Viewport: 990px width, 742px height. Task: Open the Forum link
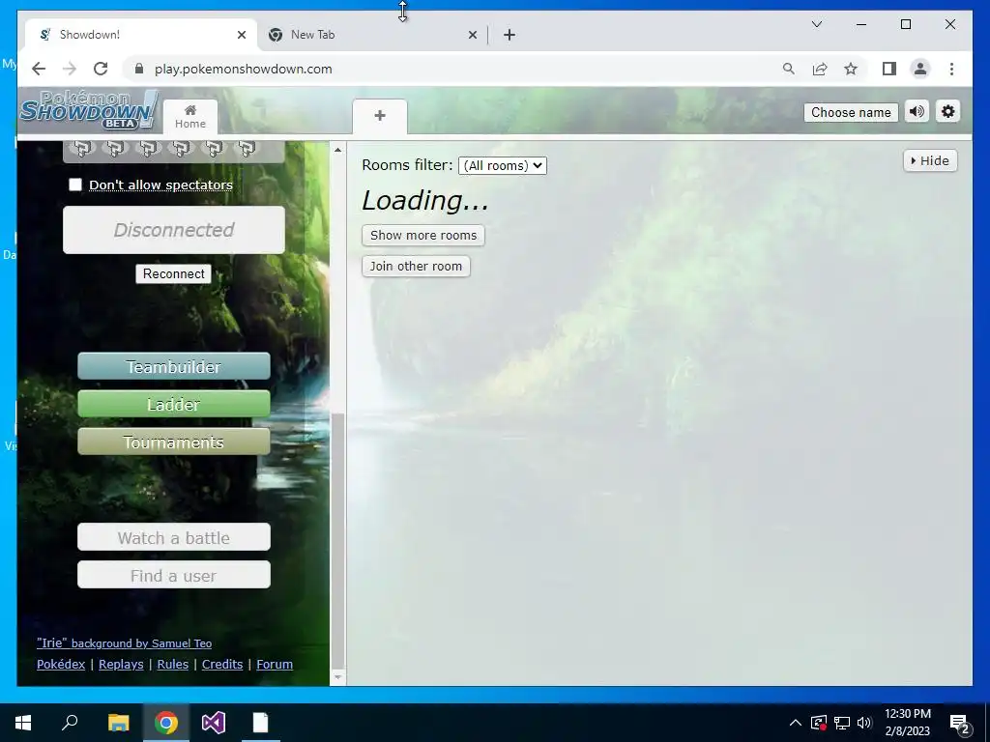tap(275, 664)
